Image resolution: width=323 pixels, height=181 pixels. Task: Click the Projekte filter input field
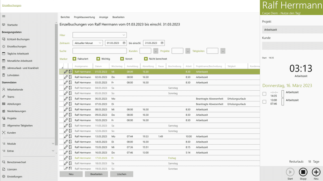coord(177,51)
